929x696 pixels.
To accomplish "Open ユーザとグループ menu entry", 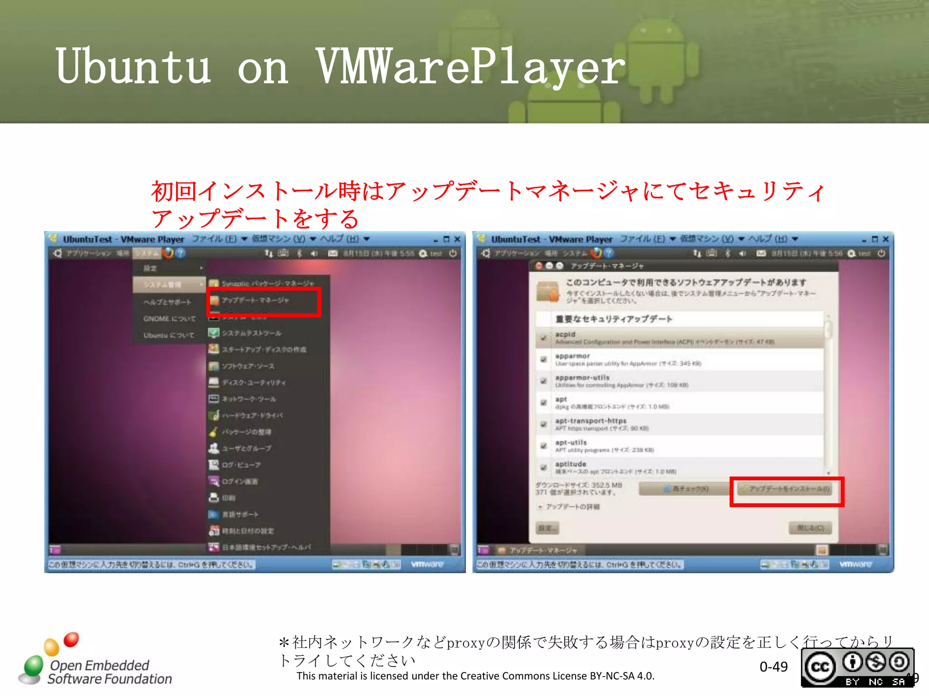I will [268, 448].
